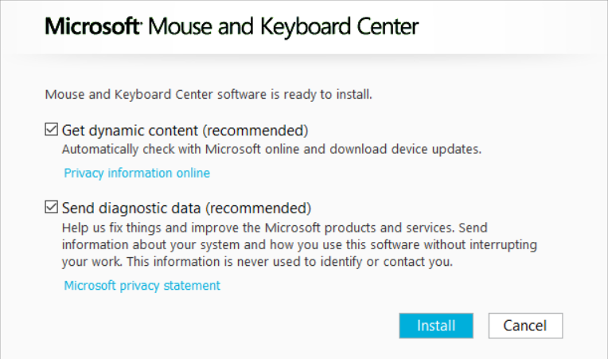Uncheck the Send diagnostic data checkbox

click(x=51, y=207)
